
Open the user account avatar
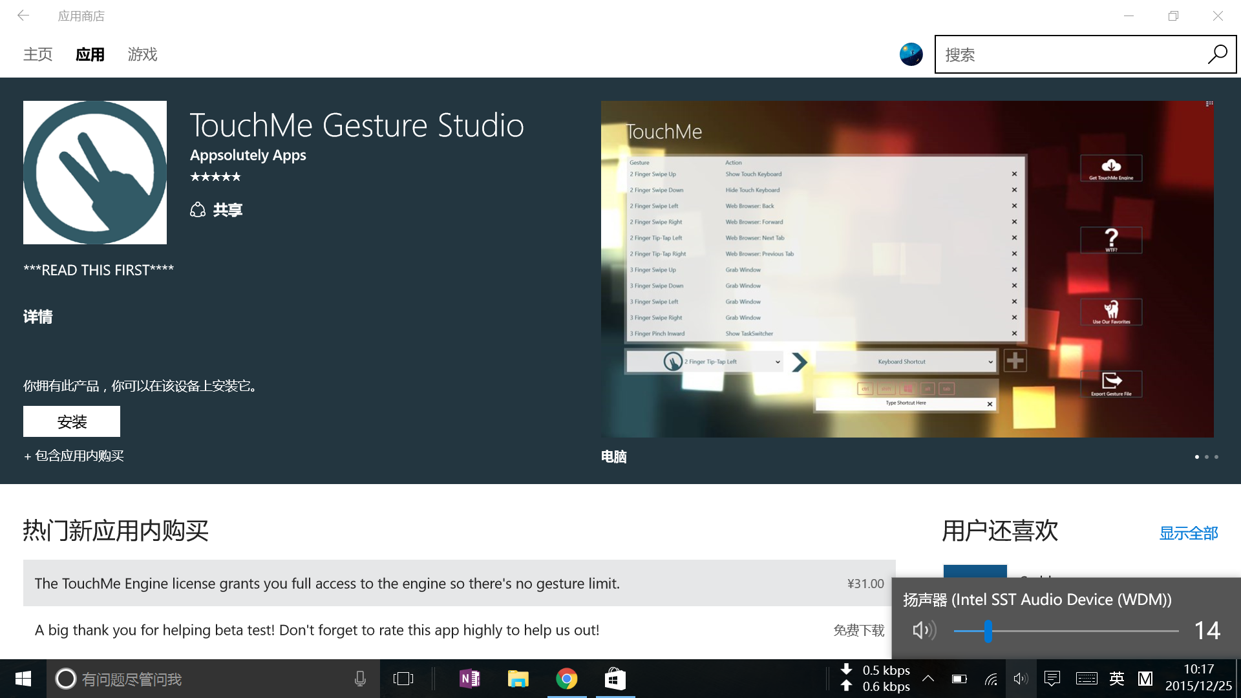(911, 54)
